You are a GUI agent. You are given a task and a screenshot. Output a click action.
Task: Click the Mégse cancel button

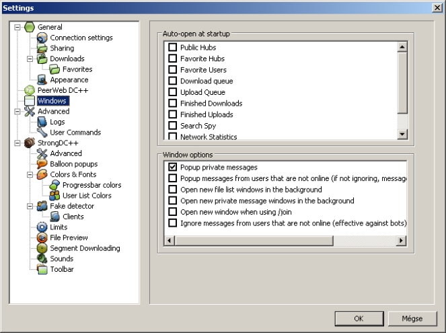pyautogui.click(x=412, y=318)
